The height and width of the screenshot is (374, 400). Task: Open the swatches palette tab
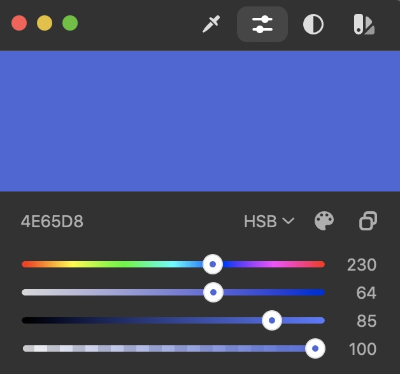(364, 24)
